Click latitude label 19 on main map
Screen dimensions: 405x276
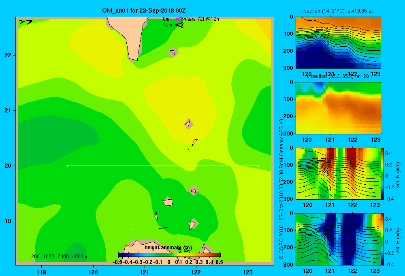8,221
